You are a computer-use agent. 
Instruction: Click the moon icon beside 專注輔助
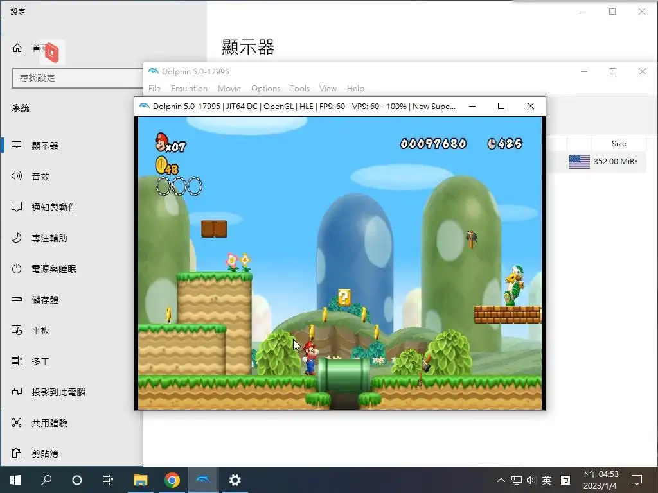[x=16, y=238]
